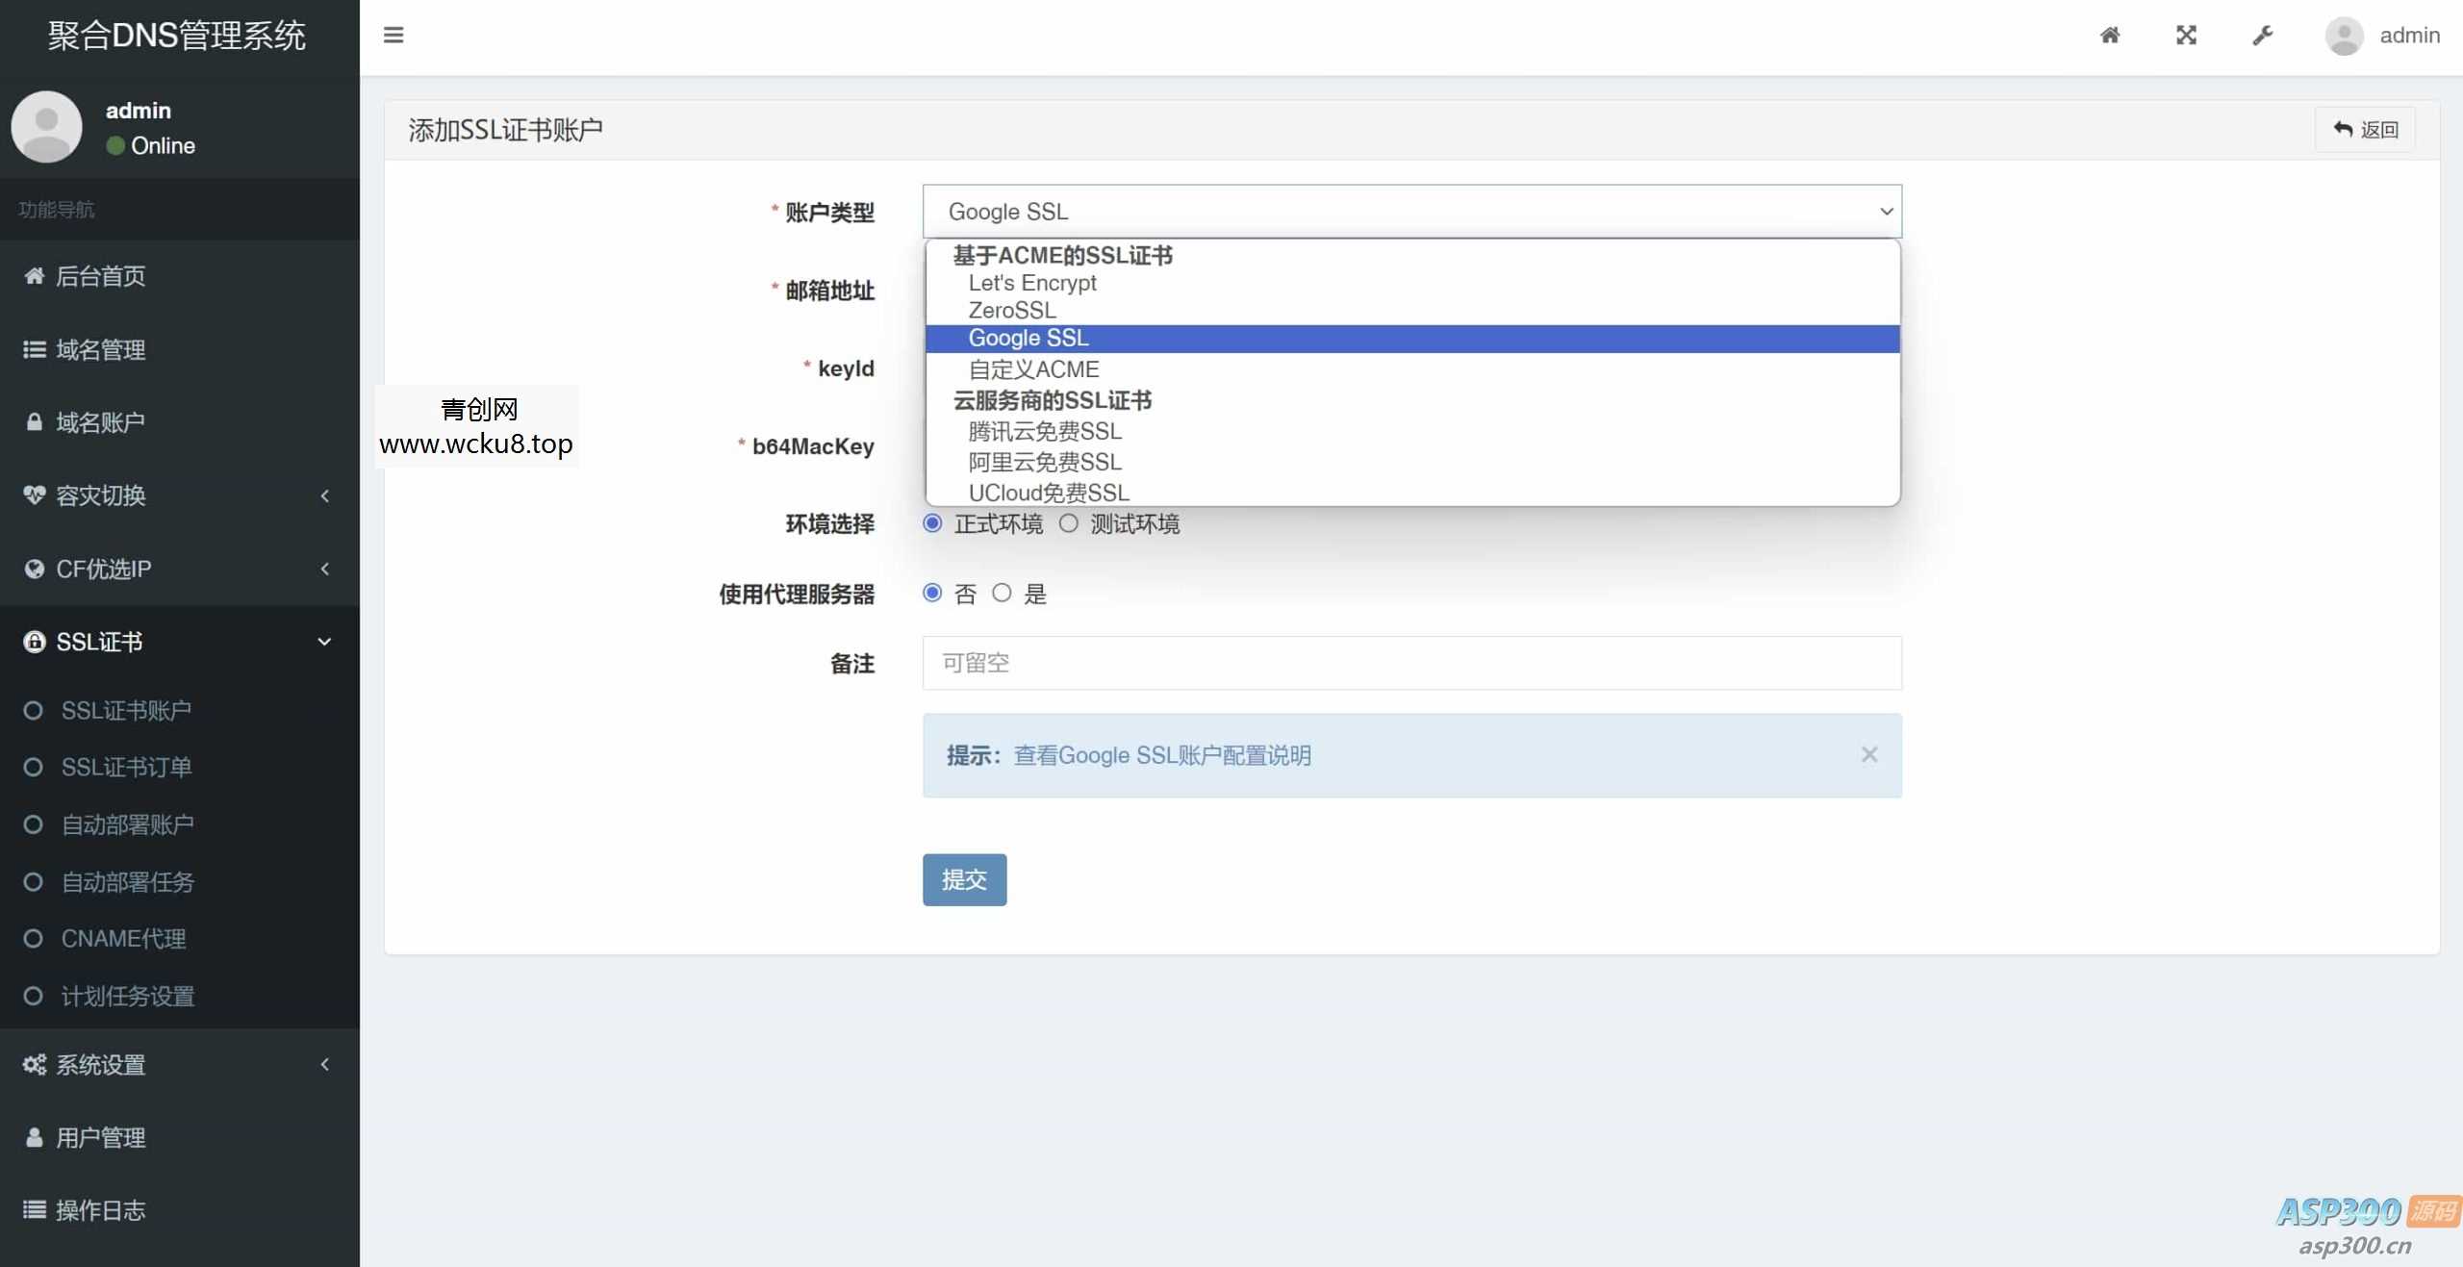
Task: Select the 测试环境 radio button
Action: (1068, 523)
